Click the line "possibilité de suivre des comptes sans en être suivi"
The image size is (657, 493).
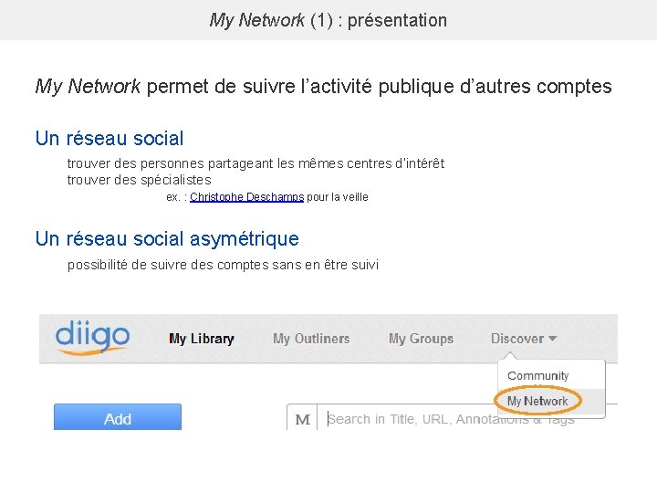(223, 265)
